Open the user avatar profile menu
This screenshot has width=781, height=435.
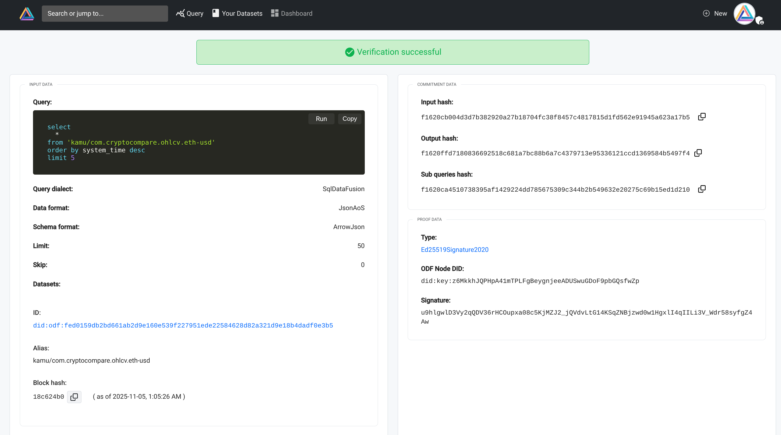(744, 14)
